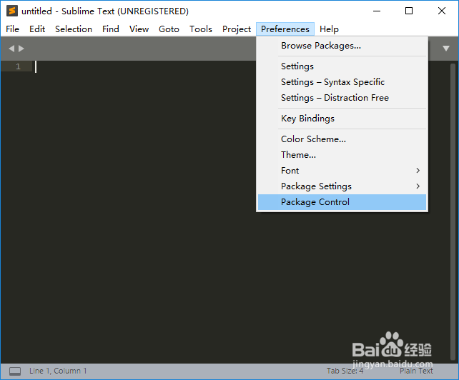The height and width of the screenshot is (380, 459).
Task: Open the Selection menu
Action: pyautogui.click(x=74, y=29)
